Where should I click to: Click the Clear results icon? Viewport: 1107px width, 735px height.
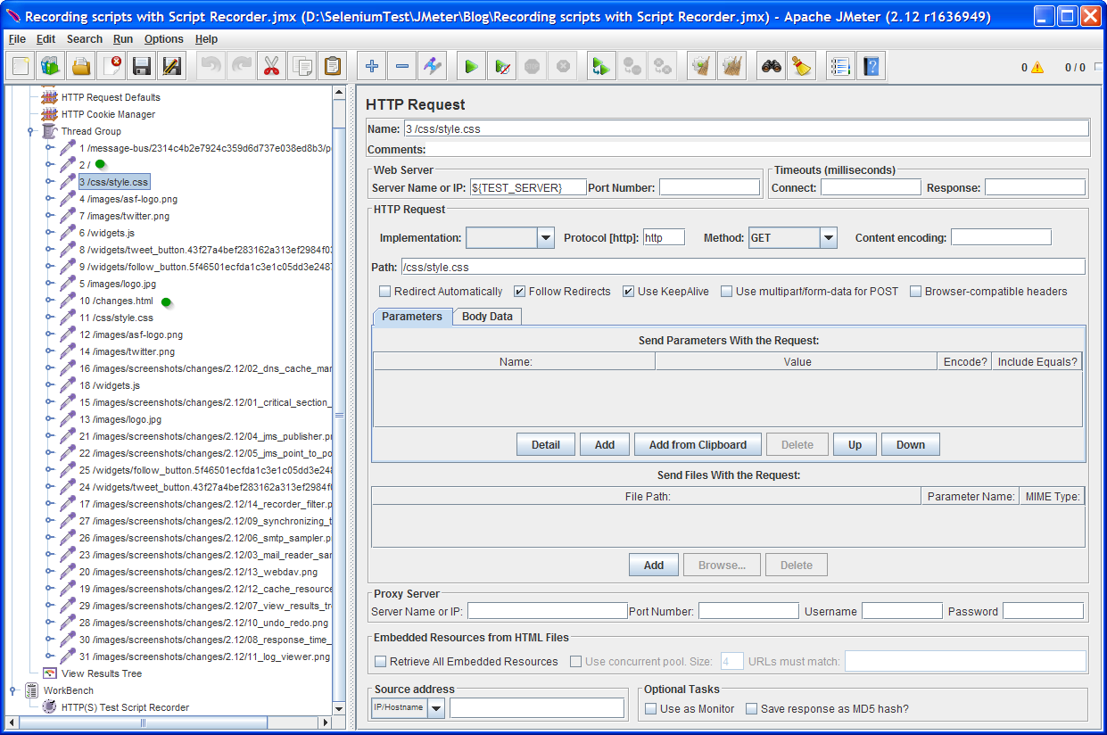tap(702, 66)
